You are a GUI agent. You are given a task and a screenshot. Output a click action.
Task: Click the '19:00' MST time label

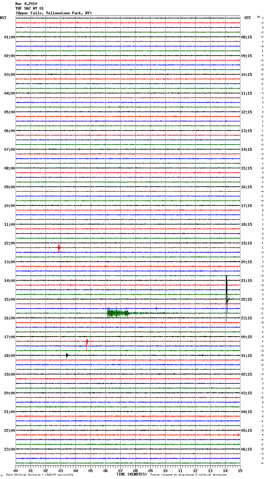click(x=10, y=374)
